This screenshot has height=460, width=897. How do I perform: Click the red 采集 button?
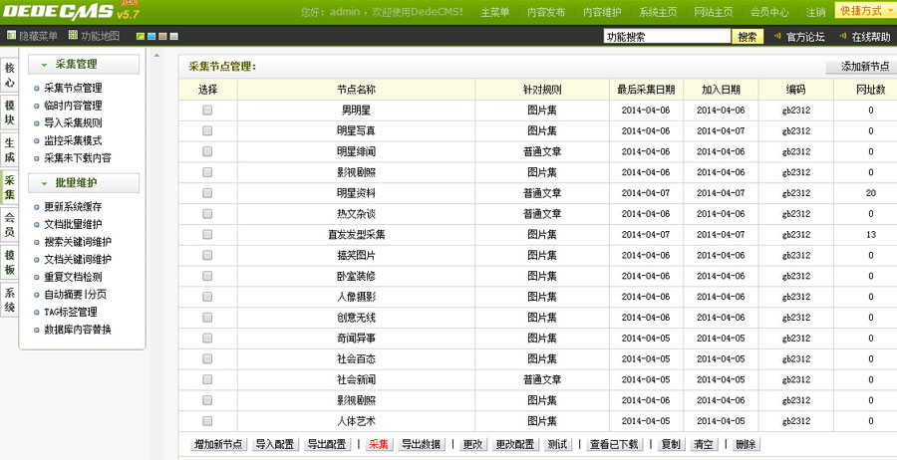pos(379,445)
